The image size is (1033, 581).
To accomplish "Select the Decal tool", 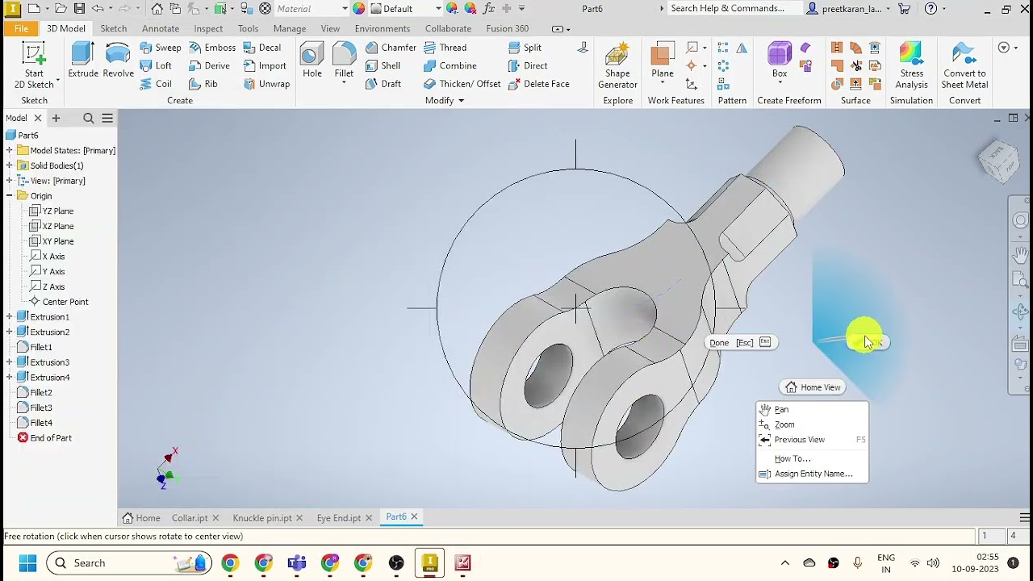I will [x=262, y=48].
